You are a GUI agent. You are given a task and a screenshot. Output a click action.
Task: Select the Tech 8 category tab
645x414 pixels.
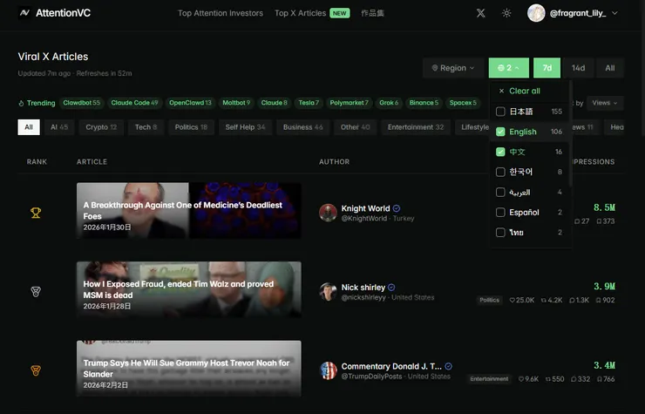(146, 127)
